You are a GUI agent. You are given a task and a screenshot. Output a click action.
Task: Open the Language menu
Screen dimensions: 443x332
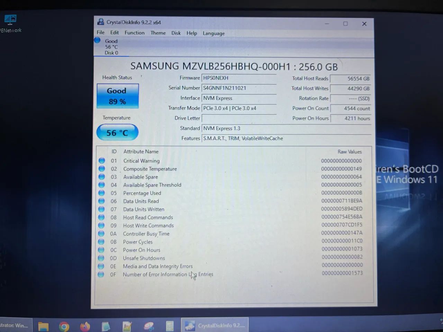tap(214, 34)
